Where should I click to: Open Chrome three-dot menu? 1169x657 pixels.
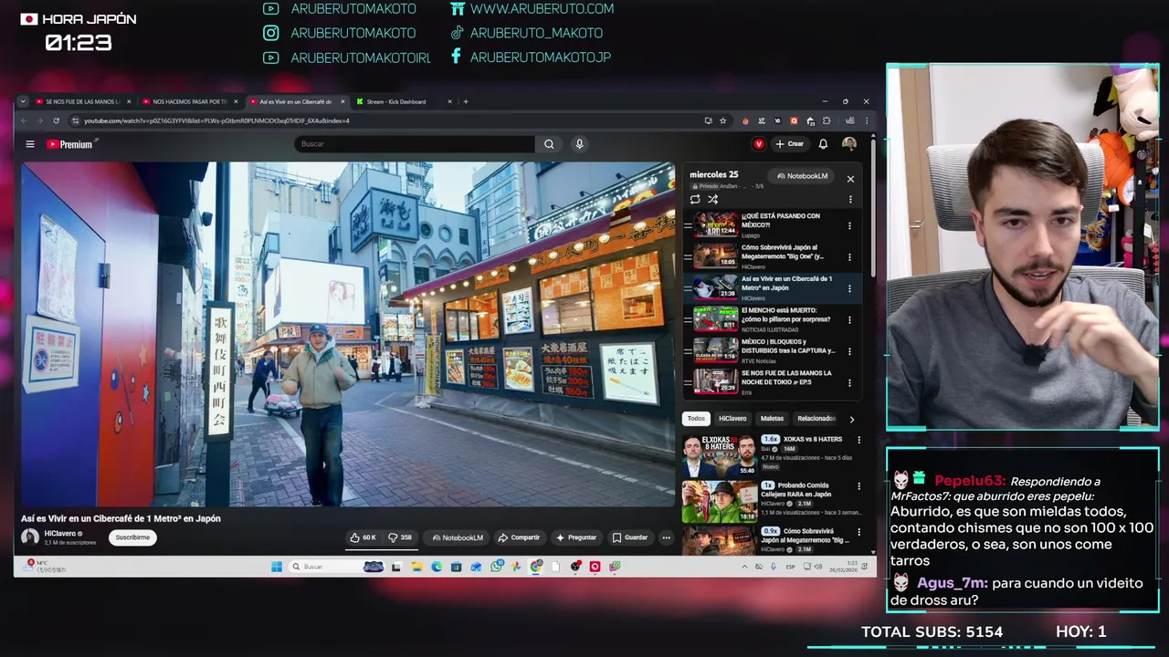click(x=866, y=120)
